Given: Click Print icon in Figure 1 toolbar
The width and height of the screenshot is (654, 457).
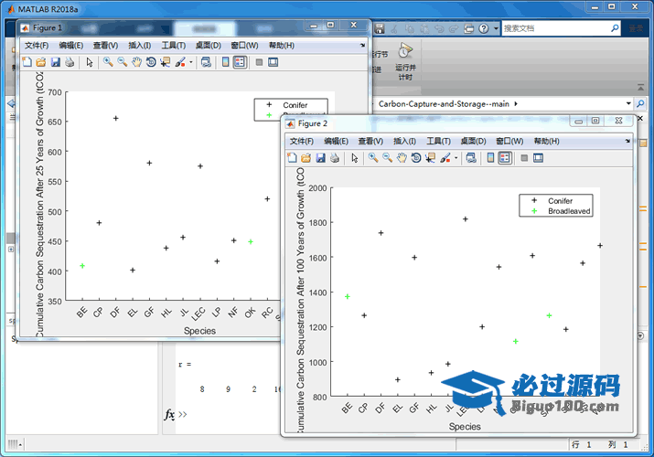Looking at the screenshot, I should click(70, 62).
